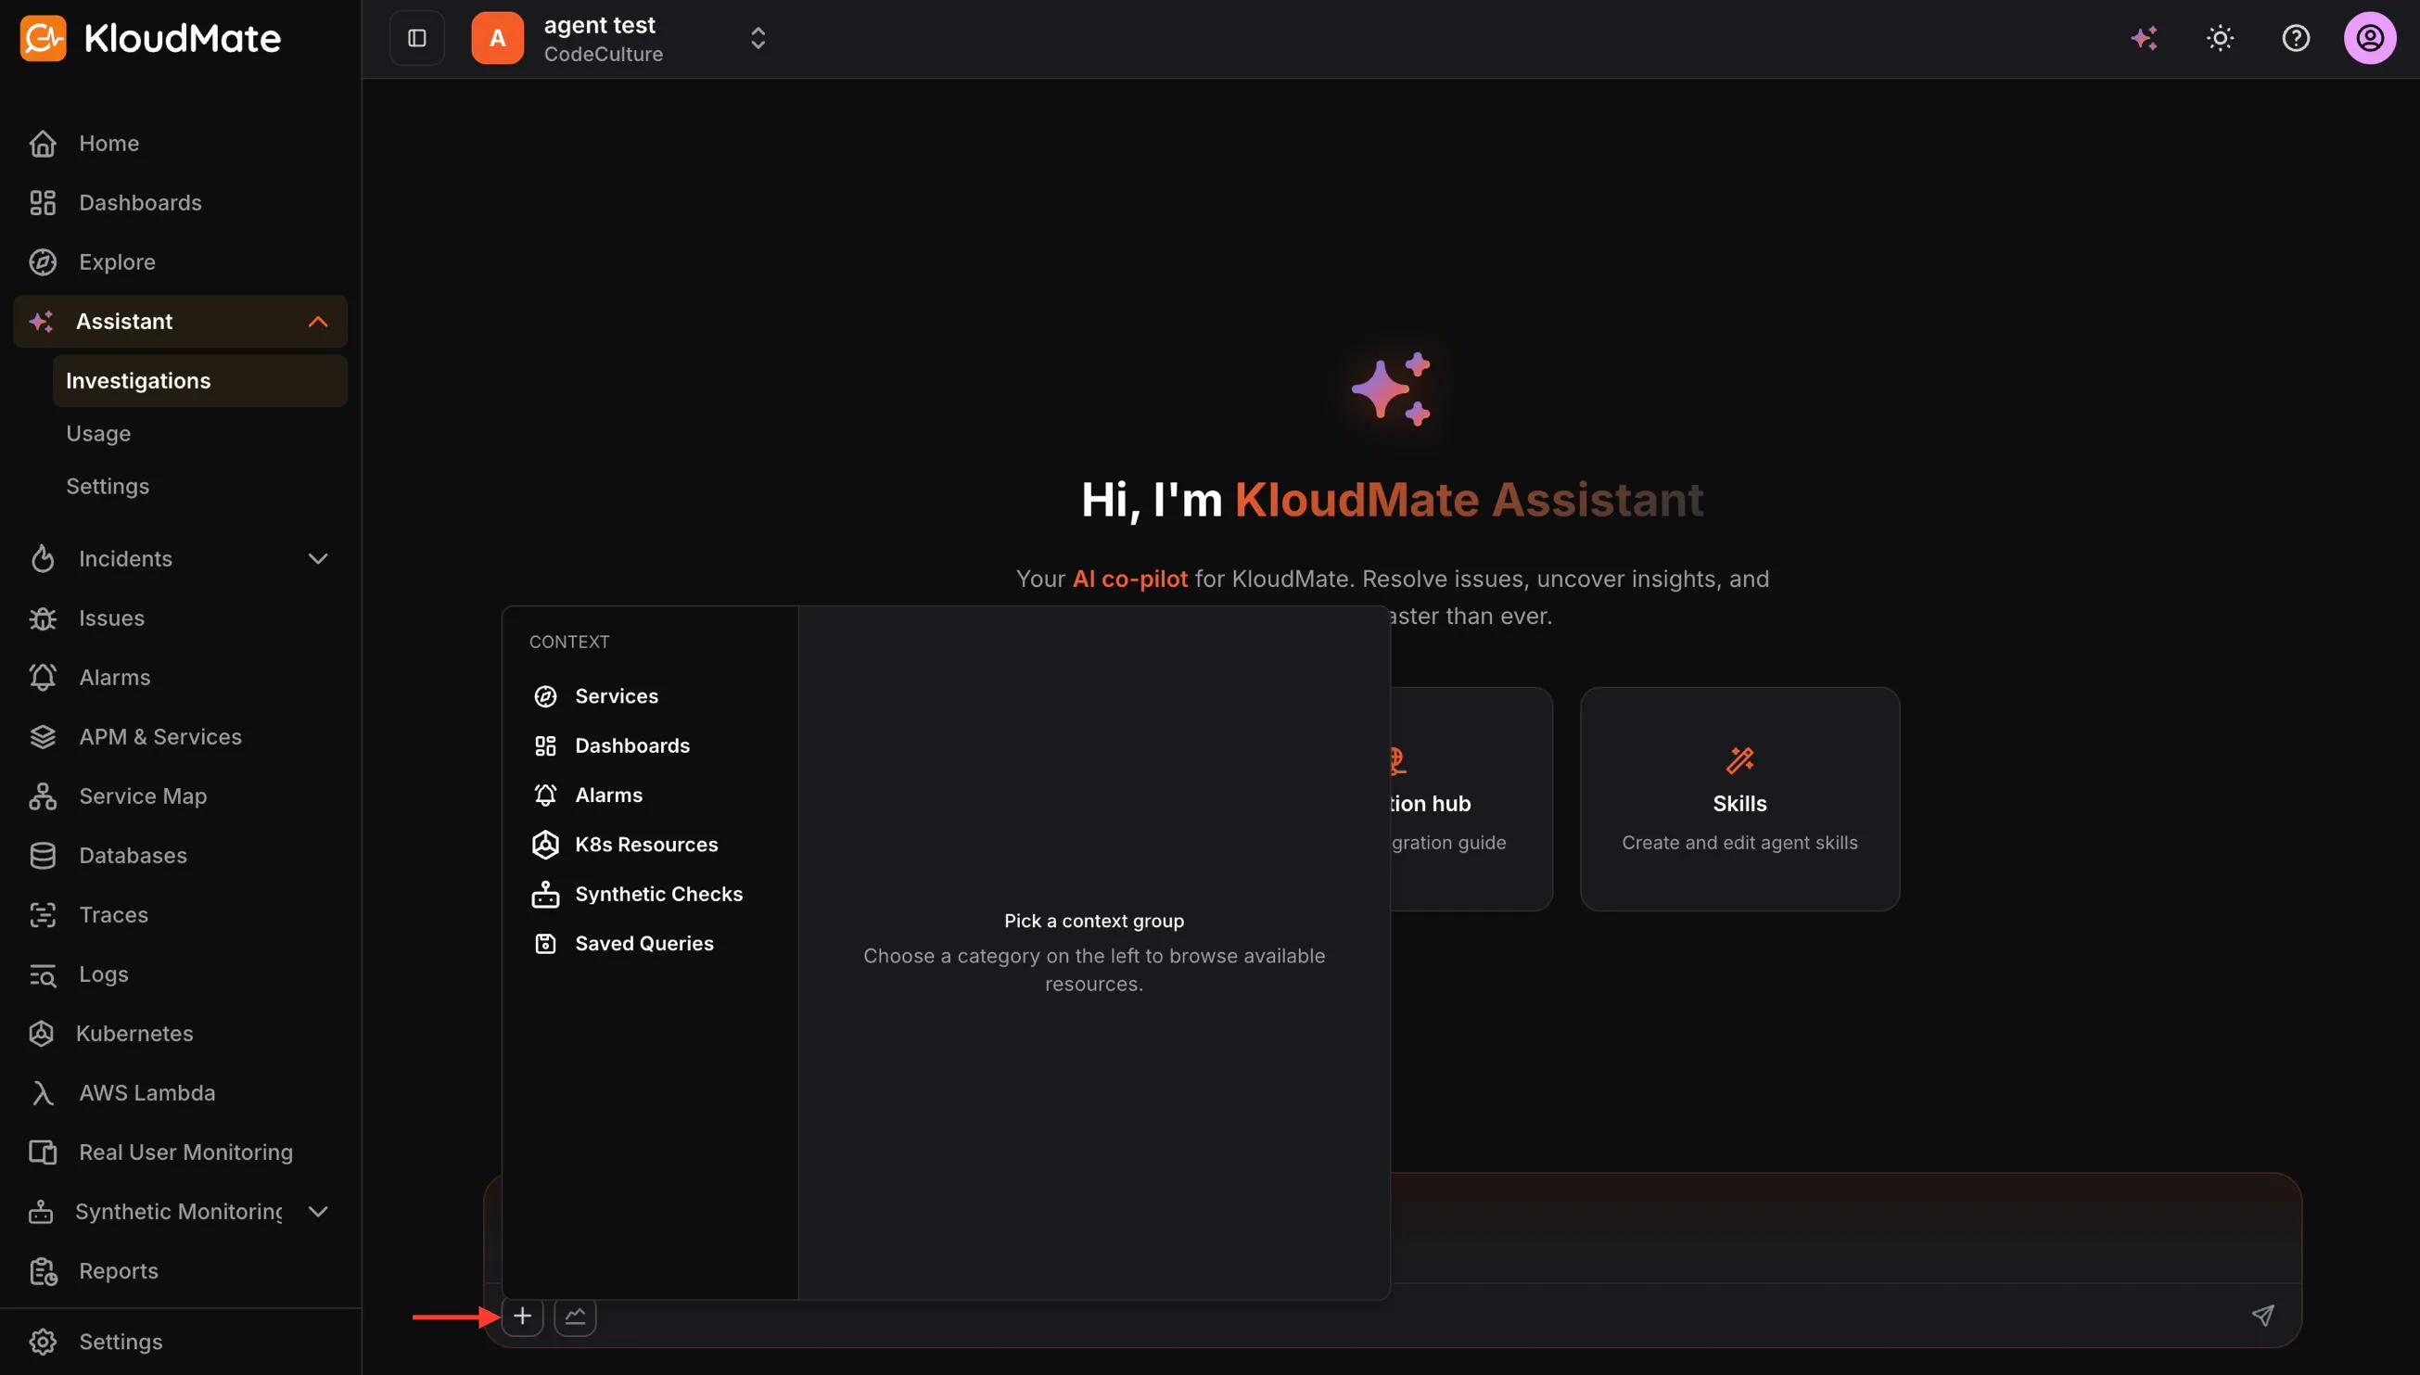
Task: Click the Skills magic wand icon
Action: 1739,760
